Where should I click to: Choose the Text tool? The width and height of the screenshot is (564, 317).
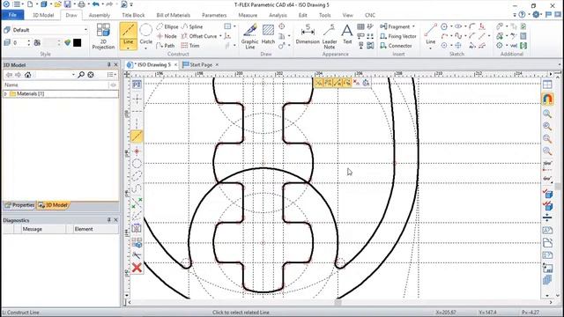347,34
